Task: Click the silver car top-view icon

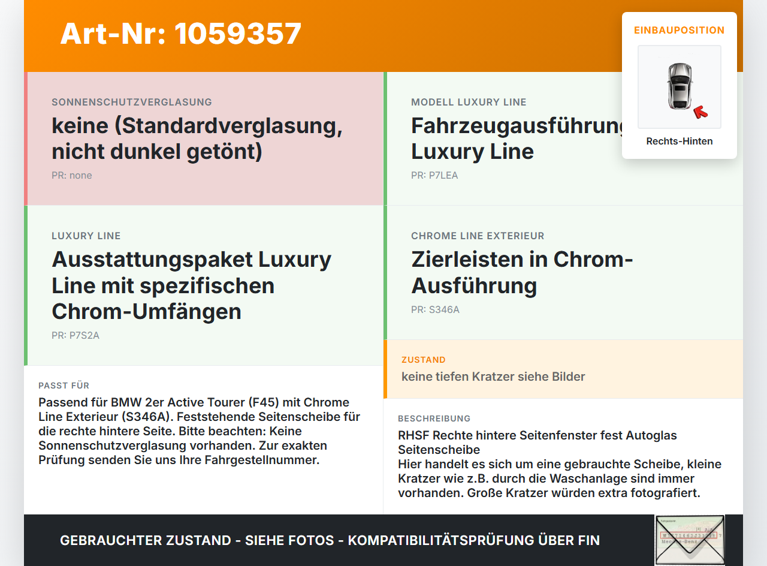Action: coord(680,87)
